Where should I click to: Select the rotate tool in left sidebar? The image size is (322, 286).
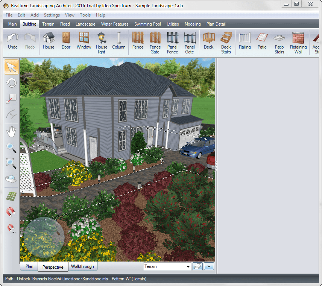[x=11, y=83]
